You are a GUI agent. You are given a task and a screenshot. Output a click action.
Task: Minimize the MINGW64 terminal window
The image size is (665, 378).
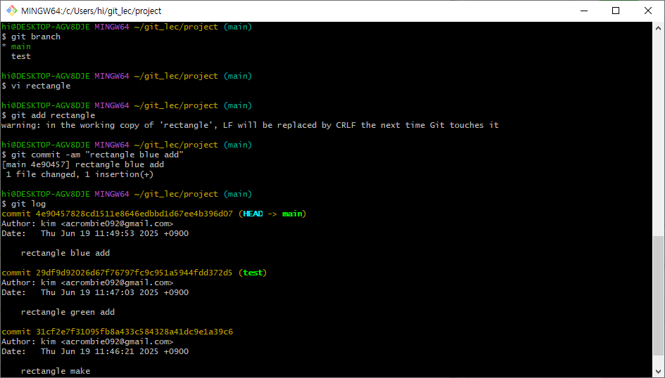(x=584, y=11)
